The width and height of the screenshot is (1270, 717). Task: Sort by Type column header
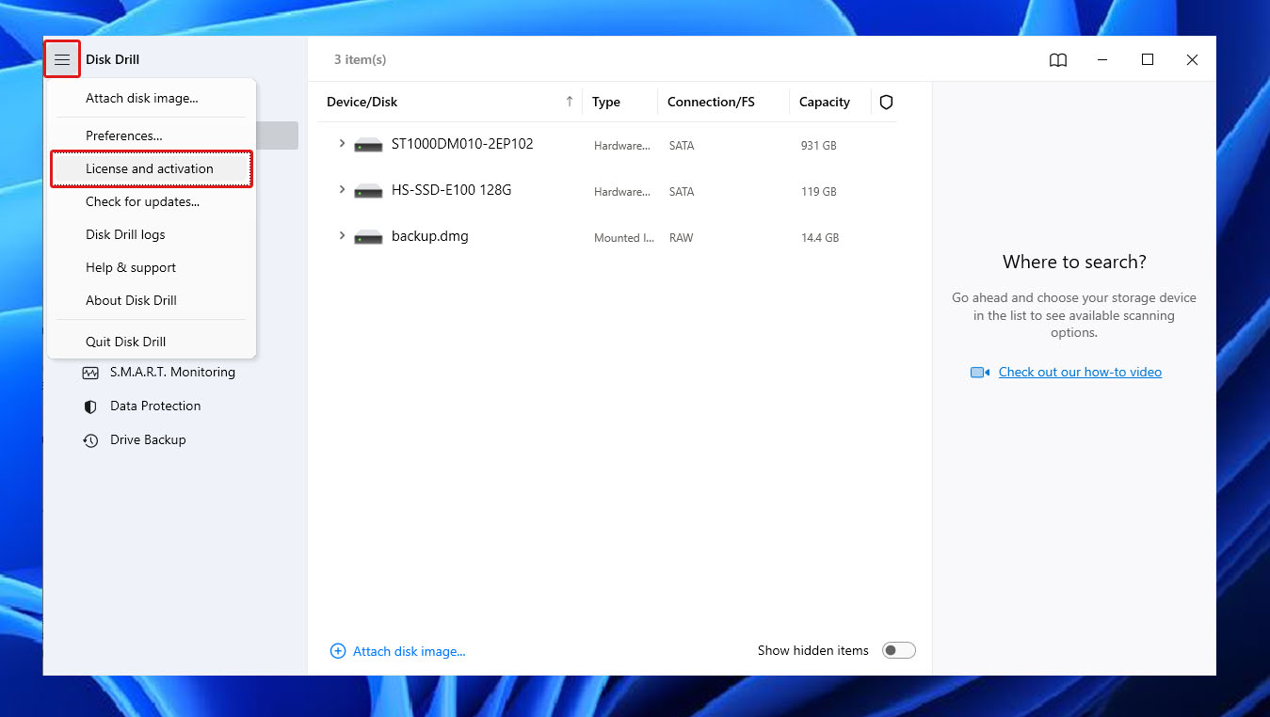coord(606,102)
